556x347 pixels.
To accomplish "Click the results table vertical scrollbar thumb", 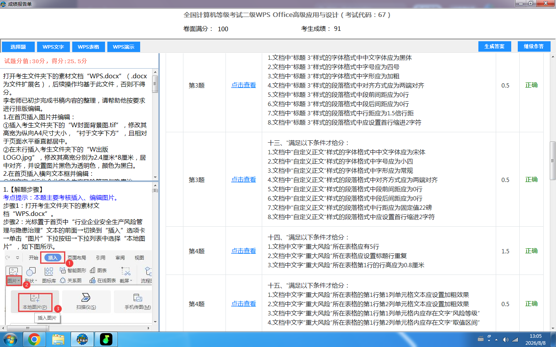I will coord(553,161).
